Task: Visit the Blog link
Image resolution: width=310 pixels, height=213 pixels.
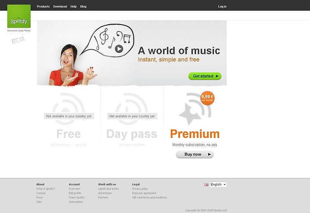Action: [x=83, y=6]
